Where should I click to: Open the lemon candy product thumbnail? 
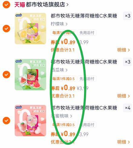click(x=31, y=28)
